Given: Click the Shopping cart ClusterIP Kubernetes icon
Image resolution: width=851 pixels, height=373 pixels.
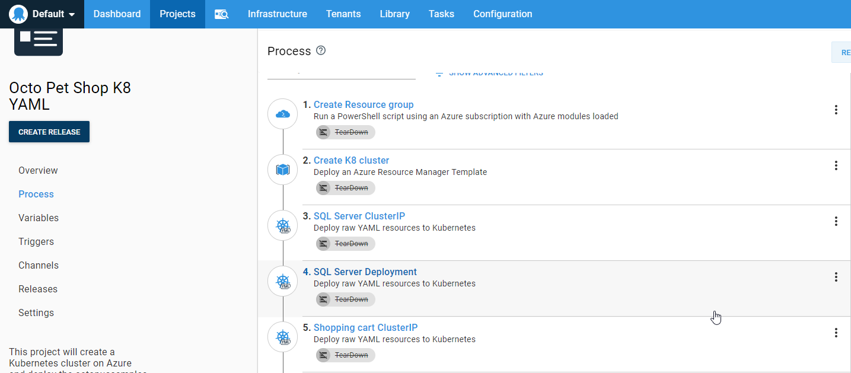Looking at the screenshot, I should [x=283, y=337].
